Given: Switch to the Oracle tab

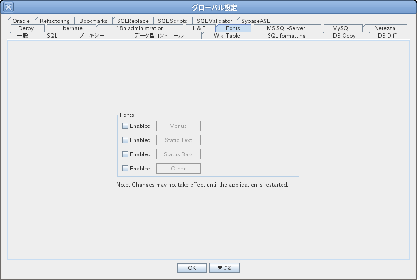Looking at the screenshot, I should click(21, 21).
